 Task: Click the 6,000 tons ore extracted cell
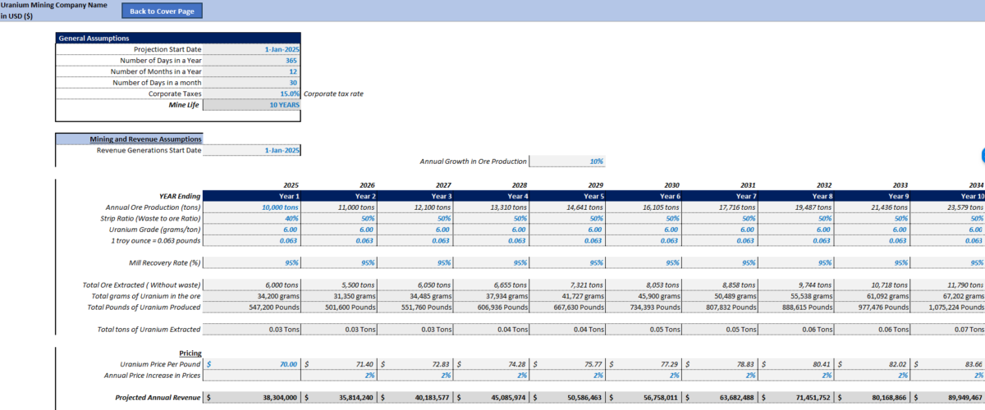click(x=251, y=285)
